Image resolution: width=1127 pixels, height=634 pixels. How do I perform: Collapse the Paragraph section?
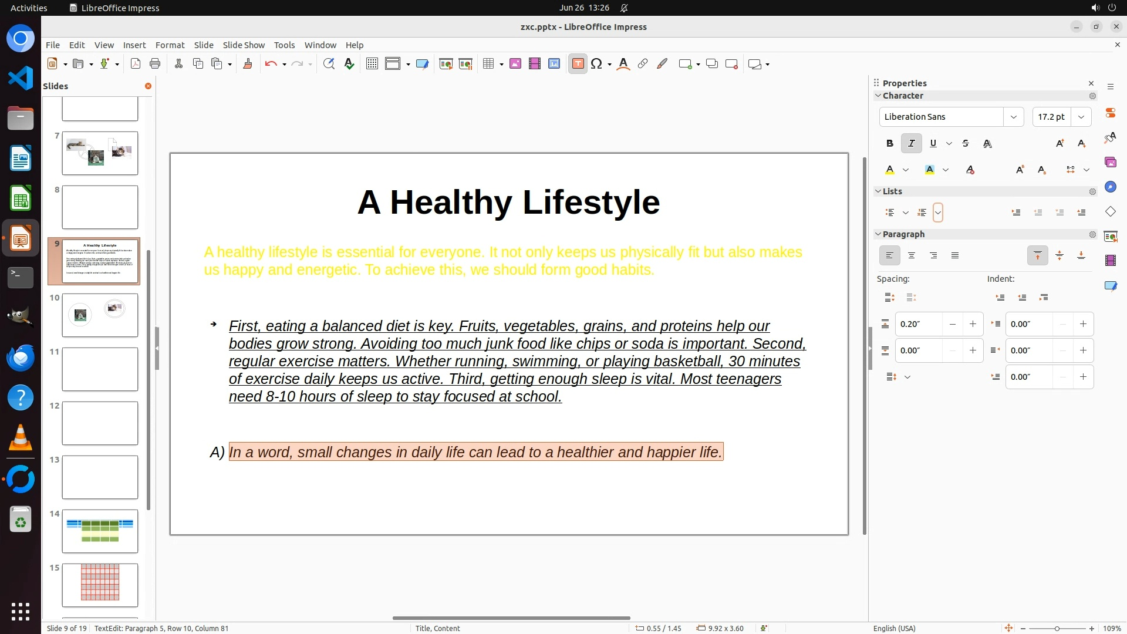pyautogui.click(x=878, y=234)
